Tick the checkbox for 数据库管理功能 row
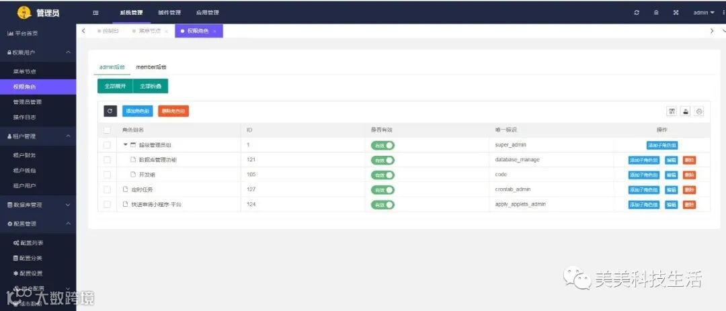This screenshot has width=726, height=311. click(x=107, y=160)
